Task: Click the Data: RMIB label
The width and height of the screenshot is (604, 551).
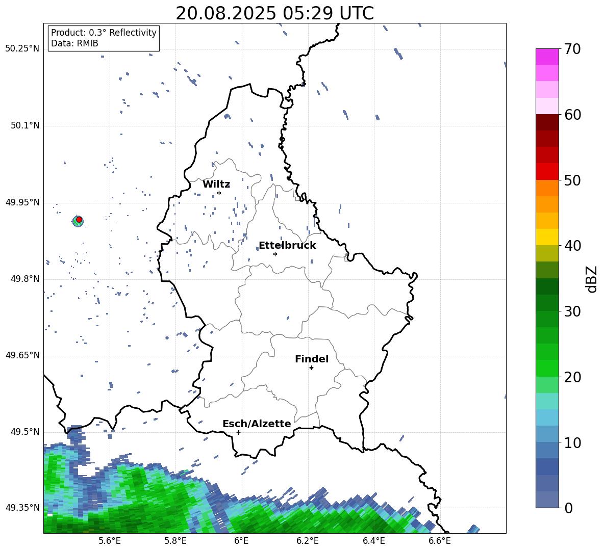Action: pos(74,43)
